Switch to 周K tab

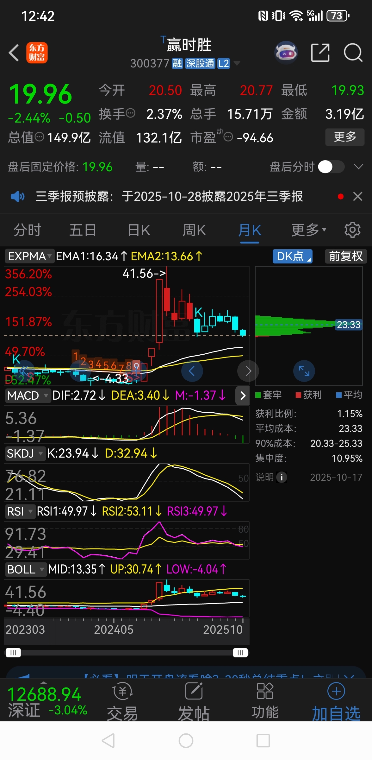[194, 230]
